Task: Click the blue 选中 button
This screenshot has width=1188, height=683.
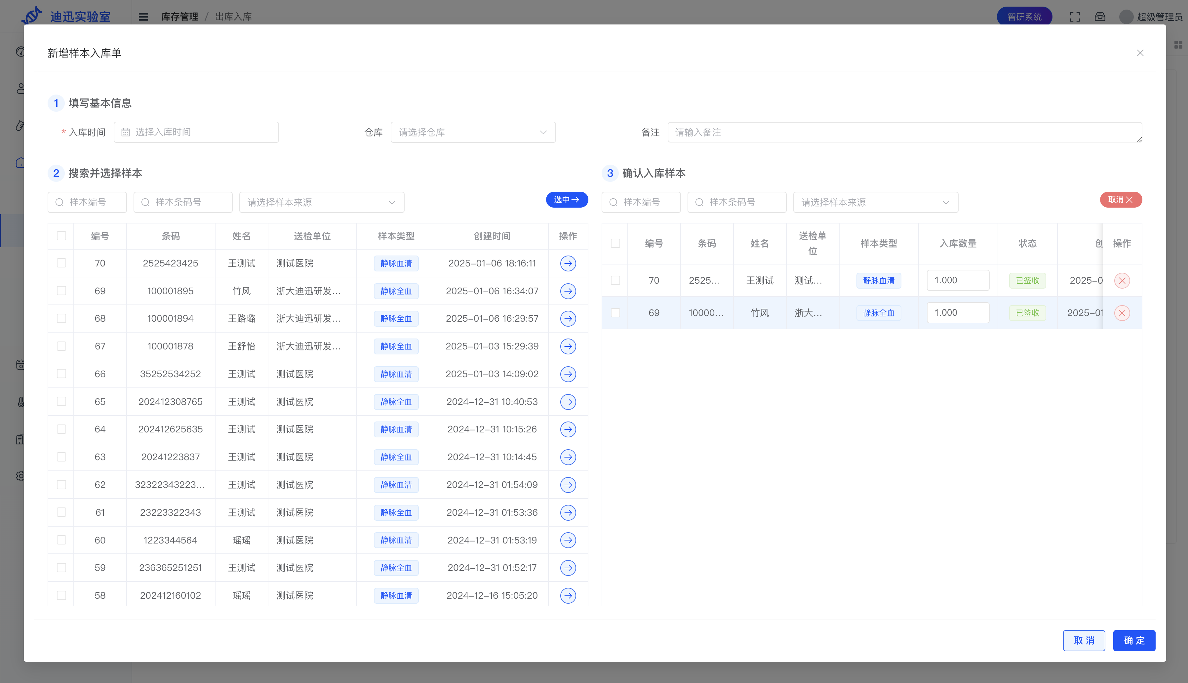Action: pyautogui.click(x=567, y=199)
